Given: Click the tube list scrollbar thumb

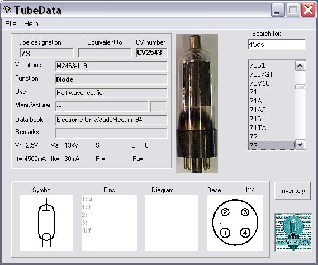Looking at the screenshot, I should point(300,87).
